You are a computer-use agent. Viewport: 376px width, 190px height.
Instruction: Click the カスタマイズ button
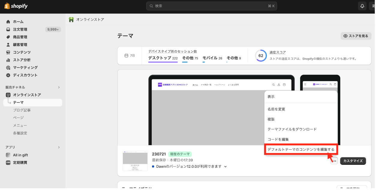coord(353,161)
